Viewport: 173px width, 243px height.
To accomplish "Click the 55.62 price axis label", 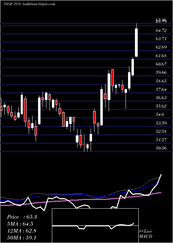I will point(161,106).
